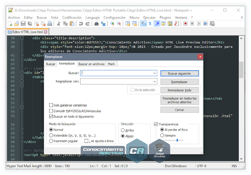Click the Close All documents toolbar icon
The width and height of the screenshot is (251, 175).
(x=43, y=24)
